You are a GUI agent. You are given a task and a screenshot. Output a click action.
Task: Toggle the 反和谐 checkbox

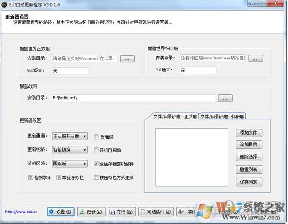coord(96,137)
